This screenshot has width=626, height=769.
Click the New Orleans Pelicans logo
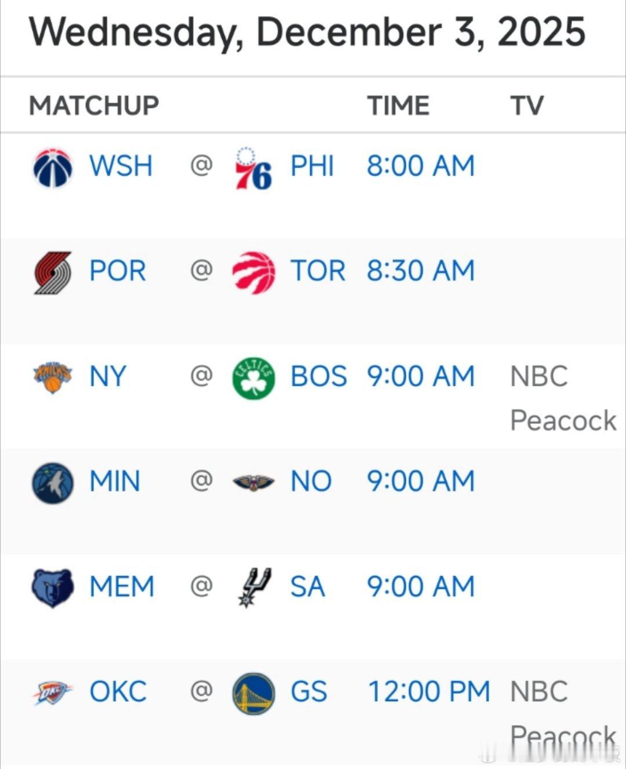click(x=254, y=482)
